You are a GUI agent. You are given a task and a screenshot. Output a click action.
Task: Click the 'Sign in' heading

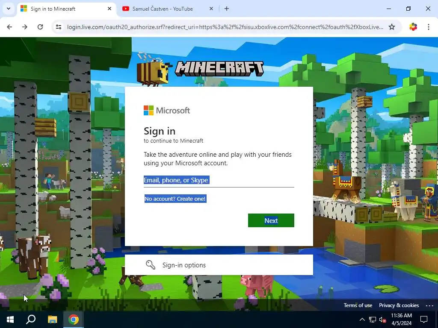(x=160, y=131)
